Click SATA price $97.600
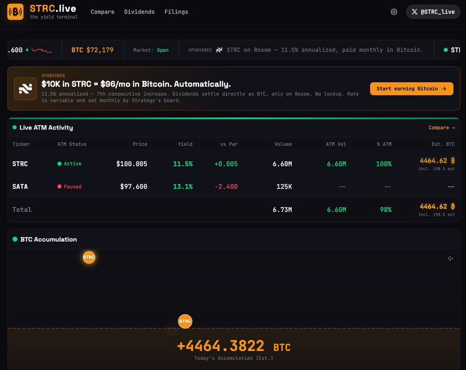 [134, 186]
